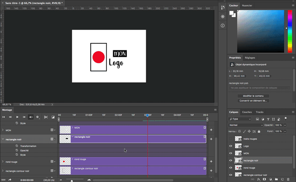Add media to MON track with plus
Image resolution: width=296 pixels, height=182 pixels.
click(211, 130)
